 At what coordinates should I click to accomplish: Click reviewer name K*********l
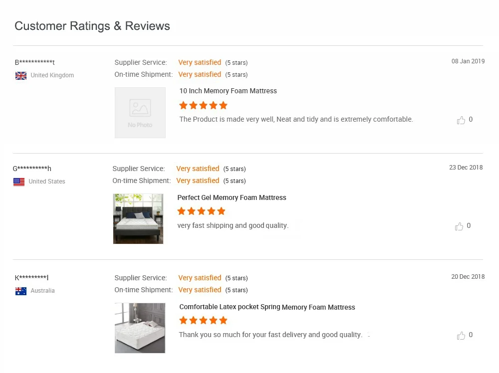click(x=32, y=278)
